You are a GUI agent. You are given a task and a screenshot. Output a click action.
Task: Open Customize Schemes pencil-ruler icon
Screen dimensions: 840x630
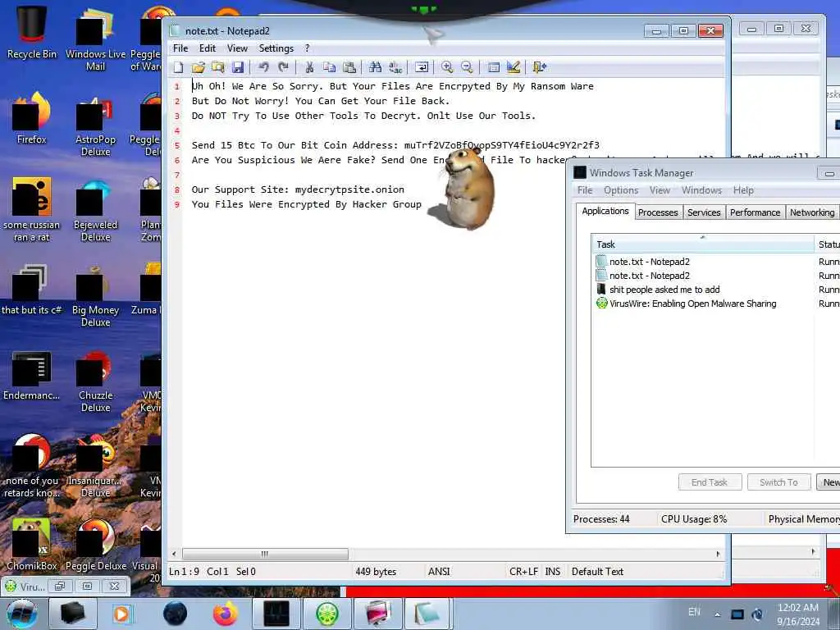point(514,67)
